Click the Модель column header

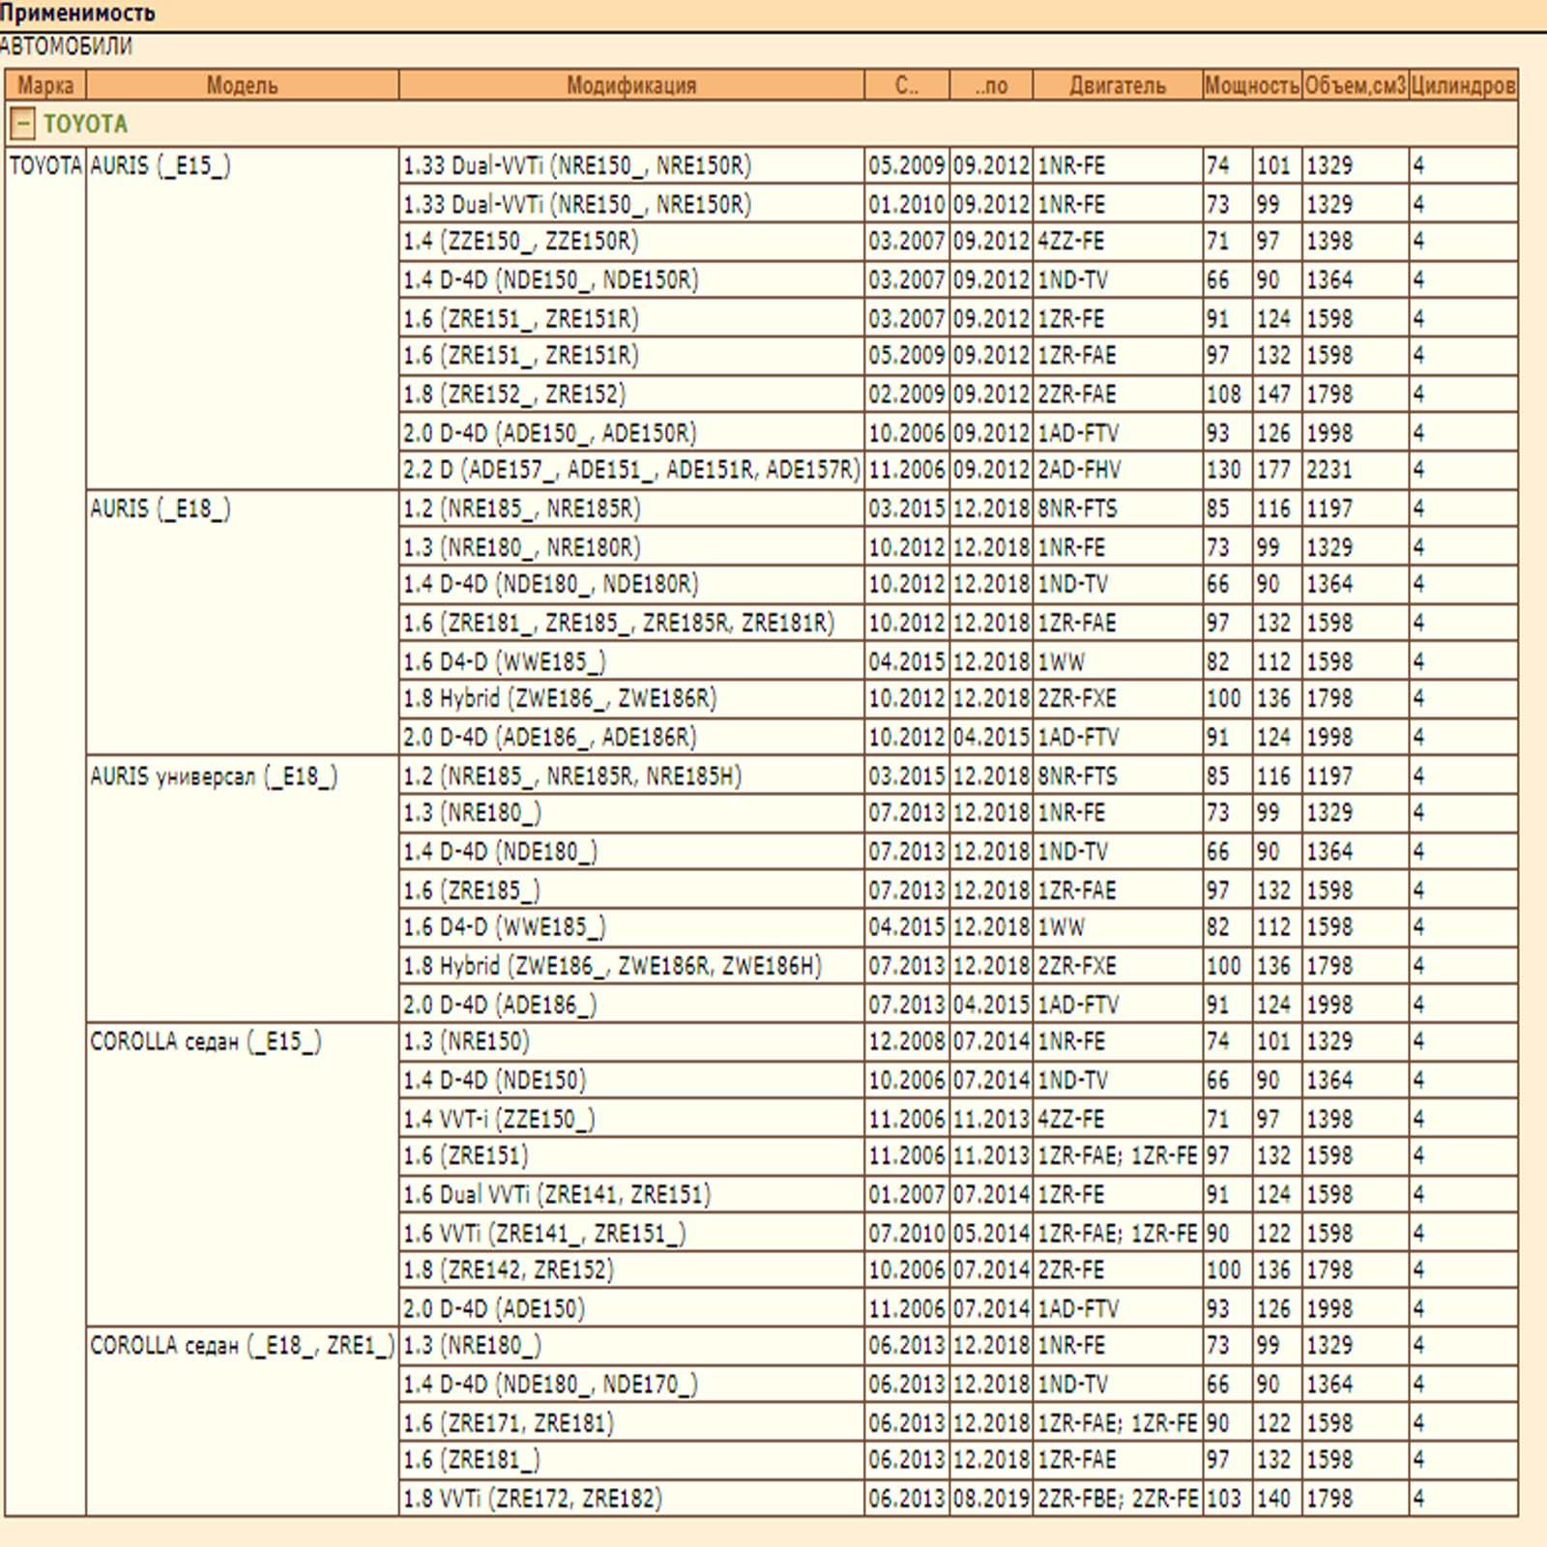(242, 85)
